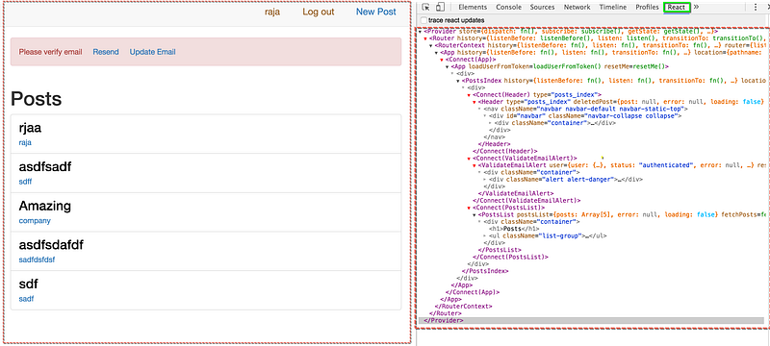Click the company category link

[x=35, y=220]
